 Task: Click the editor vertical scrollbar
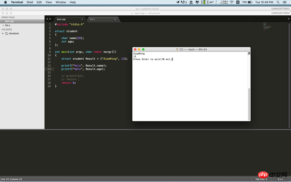click(x=289, y=75)
